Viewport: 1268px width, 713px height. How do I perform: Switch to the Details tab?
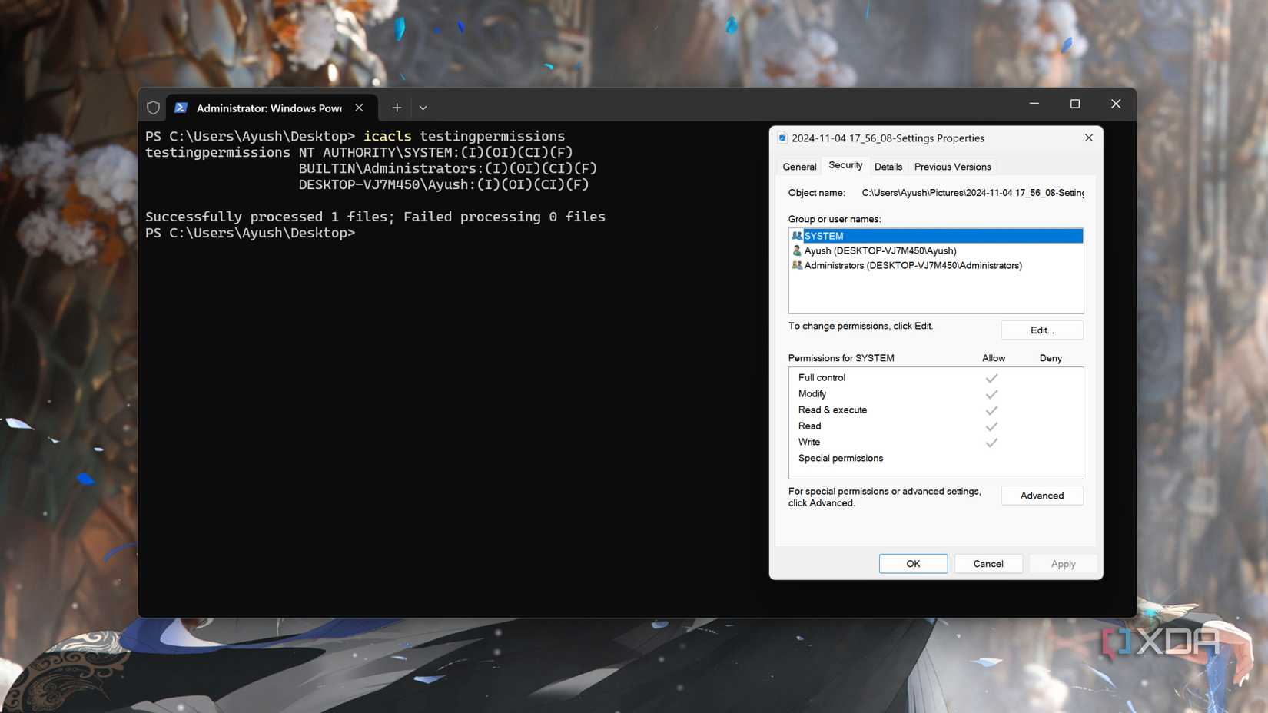888,166
